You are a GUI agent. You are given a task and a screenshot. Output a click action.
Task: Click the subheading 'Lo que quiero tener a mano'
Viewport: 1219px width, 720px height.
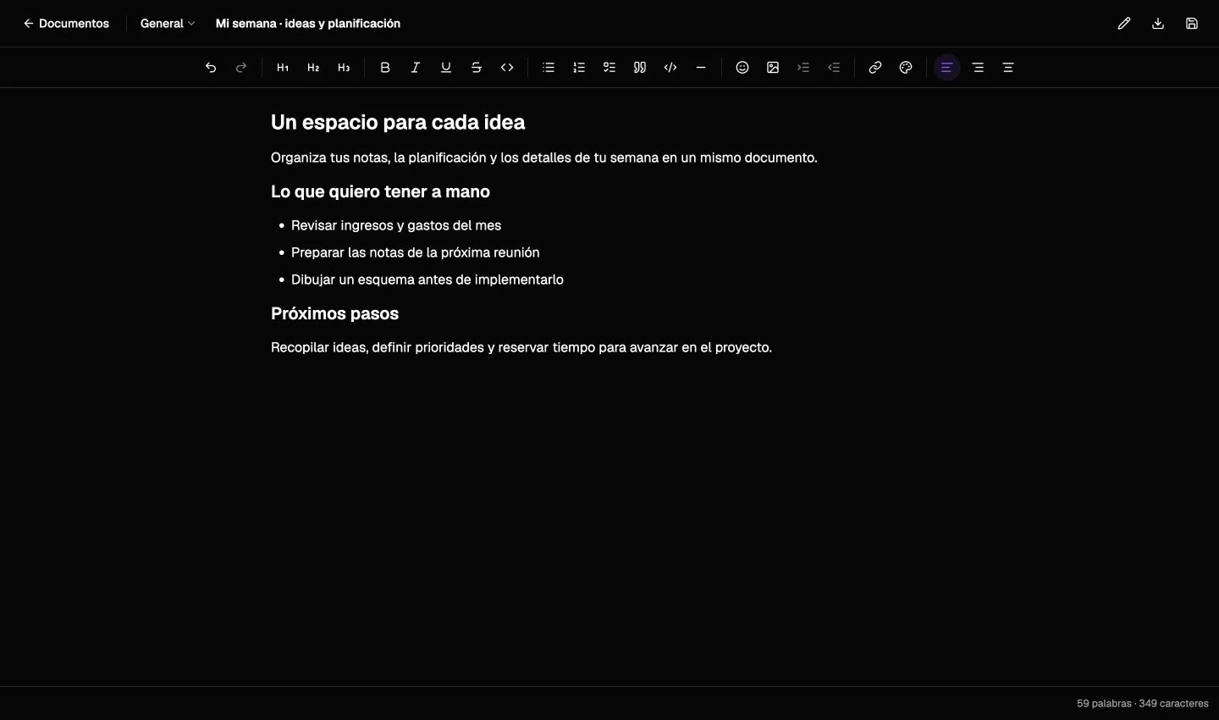tap(380, 192)
